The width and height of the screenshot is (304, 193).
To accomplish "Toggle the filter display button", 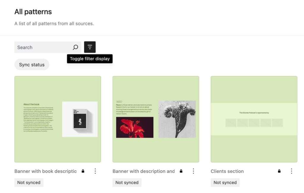I will click(x=90, y=47).
